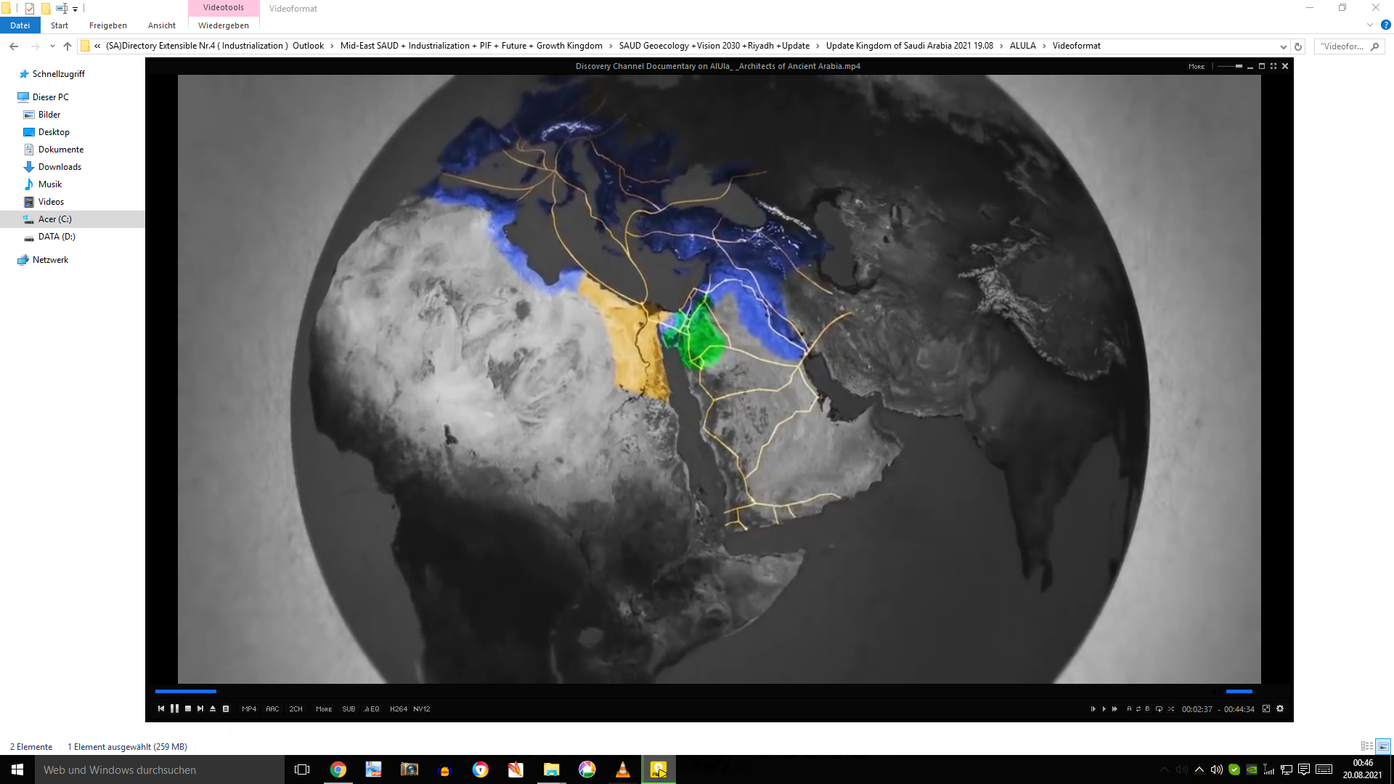Image resolution: width=1394 pixels, height=784 pixels.
Task: Adjust the opacity slider in the player title bar
Action: (1229, 66)
